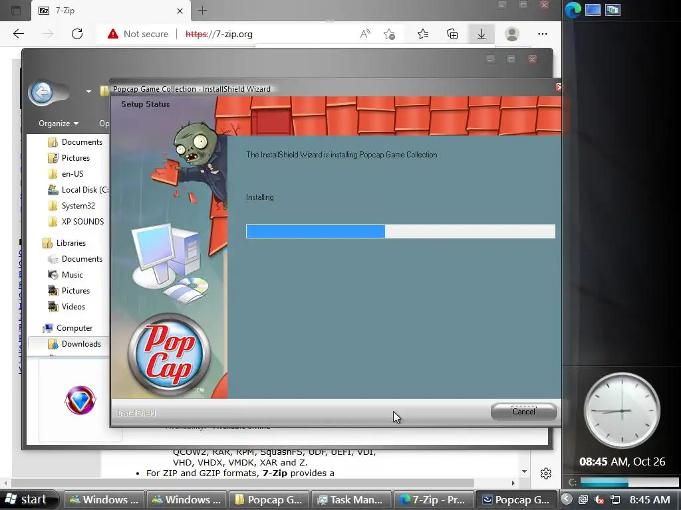Select Downloads folder in navigation pane

74,344
